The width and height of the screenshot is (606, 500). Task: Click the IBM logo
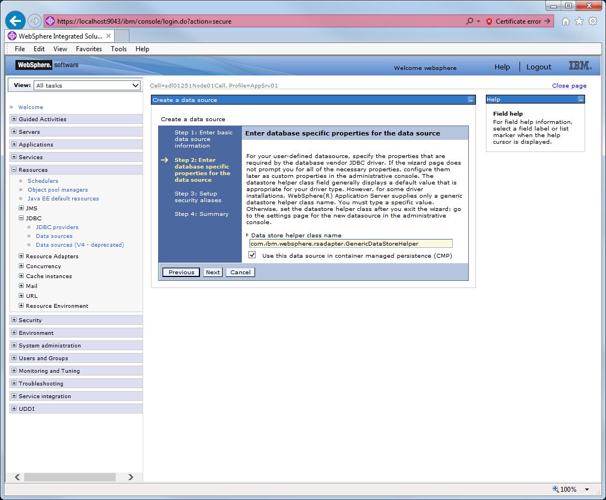pos(580,66)
